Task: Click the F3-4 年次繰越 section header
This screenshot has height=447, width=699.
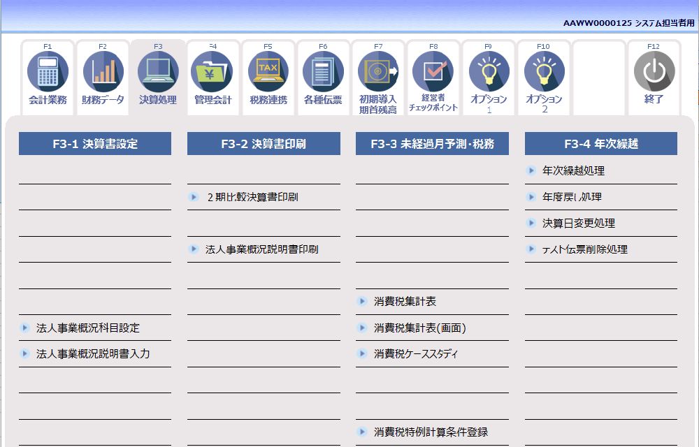Action: tap(600, 143)
